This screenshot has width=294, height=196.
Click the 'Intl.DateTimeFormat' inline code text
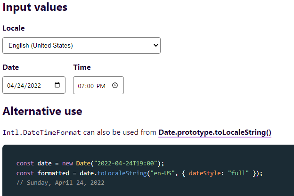point(41,132)
